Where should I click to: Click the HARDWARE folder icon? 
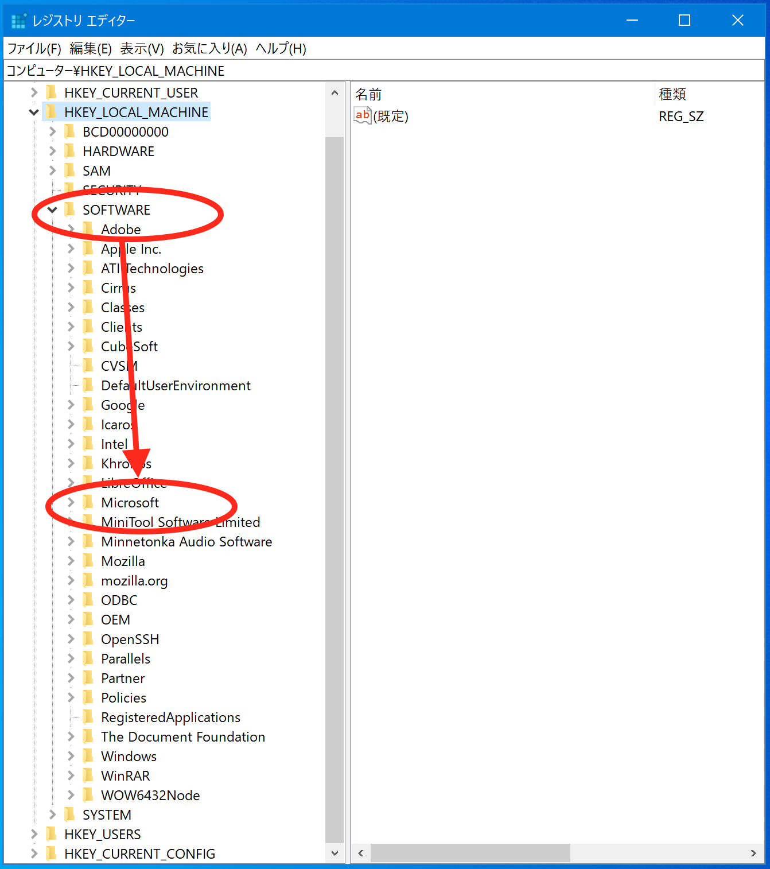point(69,151)
